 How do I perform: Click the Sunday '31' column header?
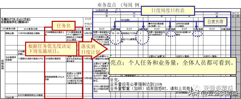point(238,13)
